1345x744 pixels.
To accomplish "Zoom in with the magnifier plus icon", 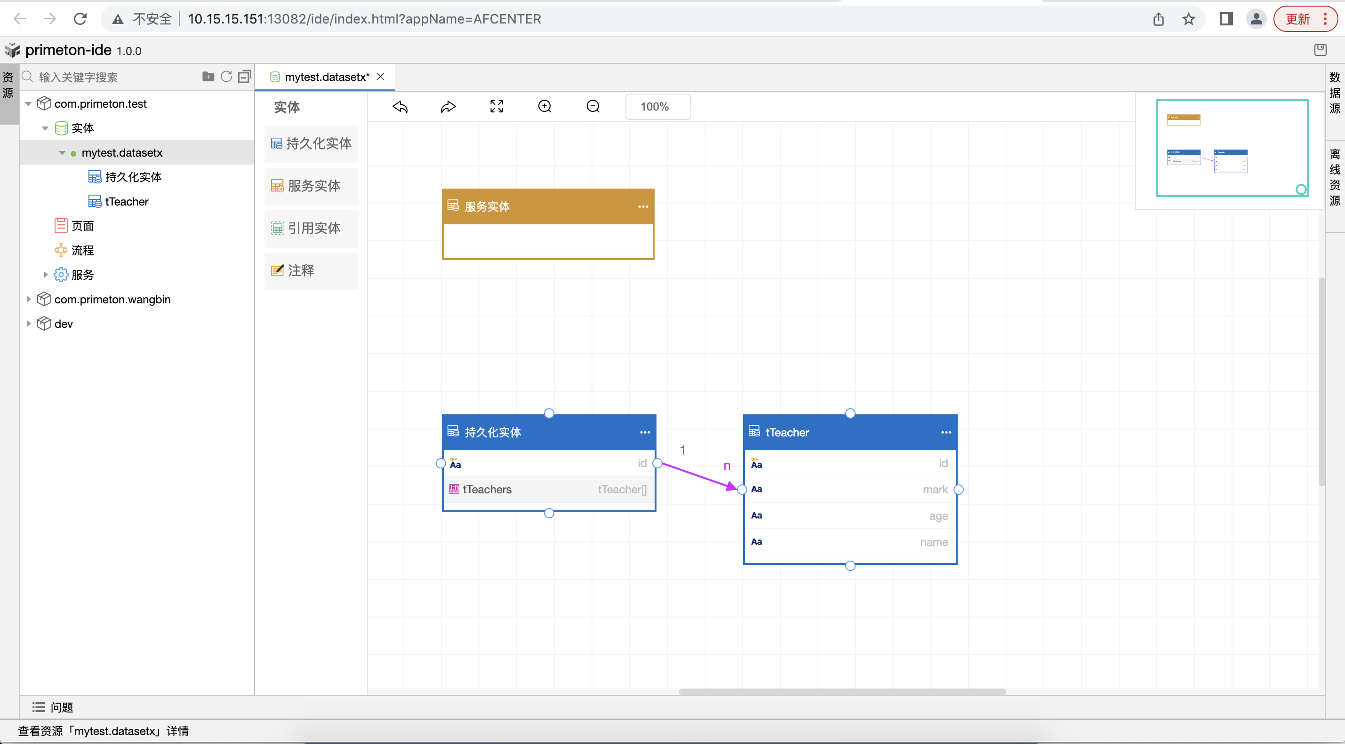I will coord(544,106).
